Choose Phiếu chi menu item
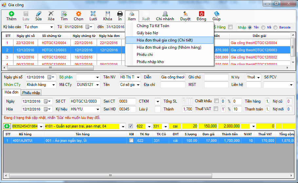This screenshot has height=183, width=298. (x=145, y=55)
